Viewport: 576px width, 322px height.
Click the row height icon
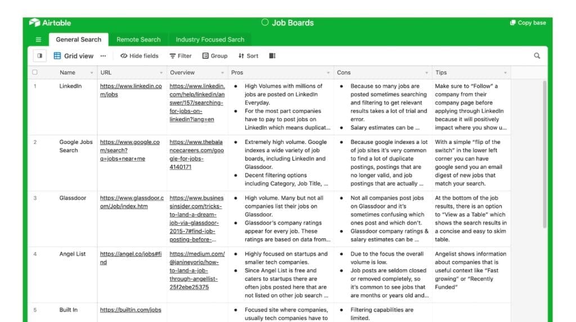tap(272, 56)
